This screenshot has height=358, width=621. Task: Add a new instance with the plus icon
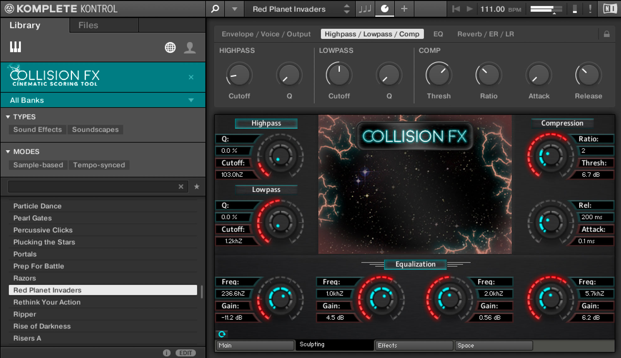coord(404,9)
